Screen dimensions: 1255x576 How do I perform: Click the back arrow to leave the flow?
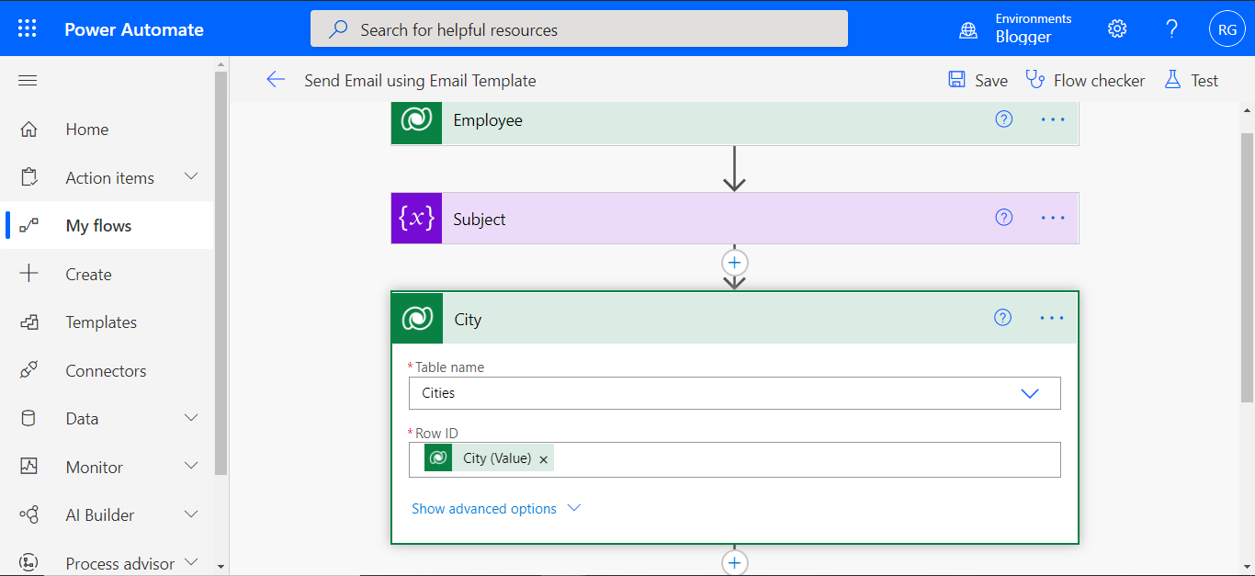[x=276, y=79]
